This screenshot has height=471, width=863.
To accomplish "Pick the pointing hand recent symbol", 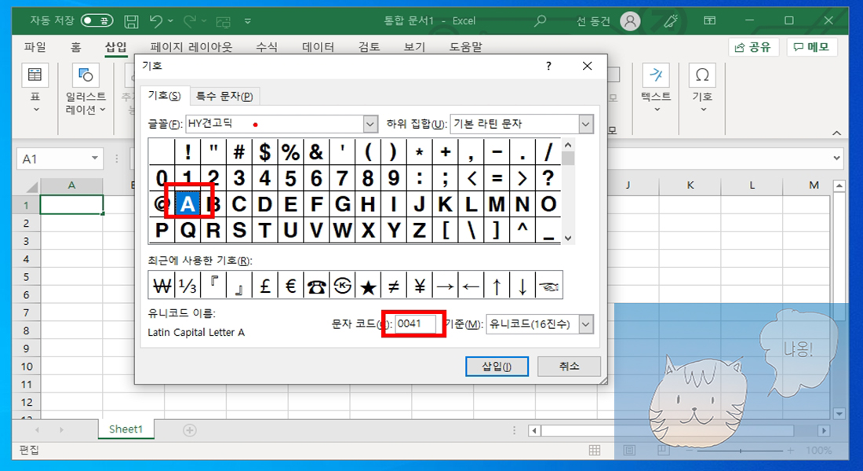I will click(548, 286).
